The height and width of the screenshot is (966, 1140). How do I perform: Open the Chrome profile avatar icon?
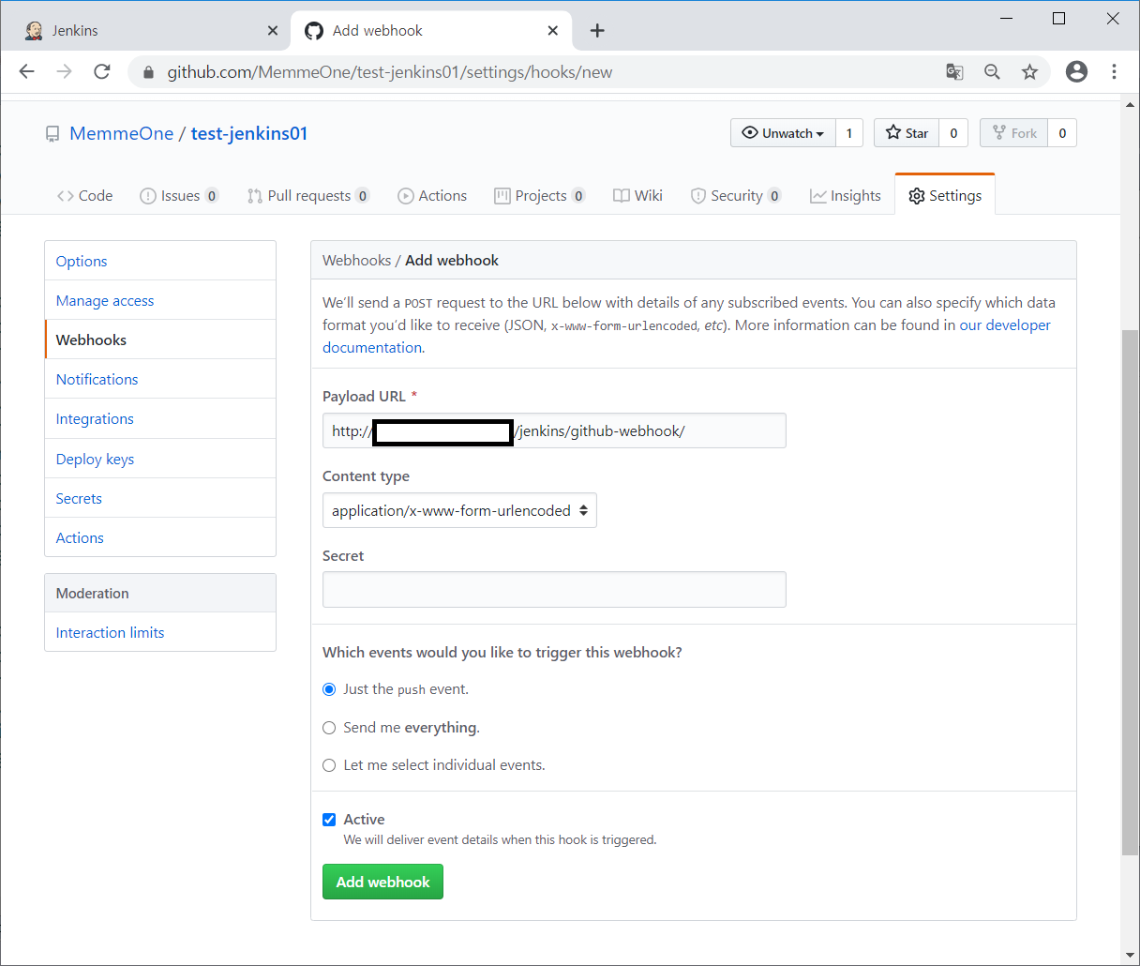point(1076,72)
